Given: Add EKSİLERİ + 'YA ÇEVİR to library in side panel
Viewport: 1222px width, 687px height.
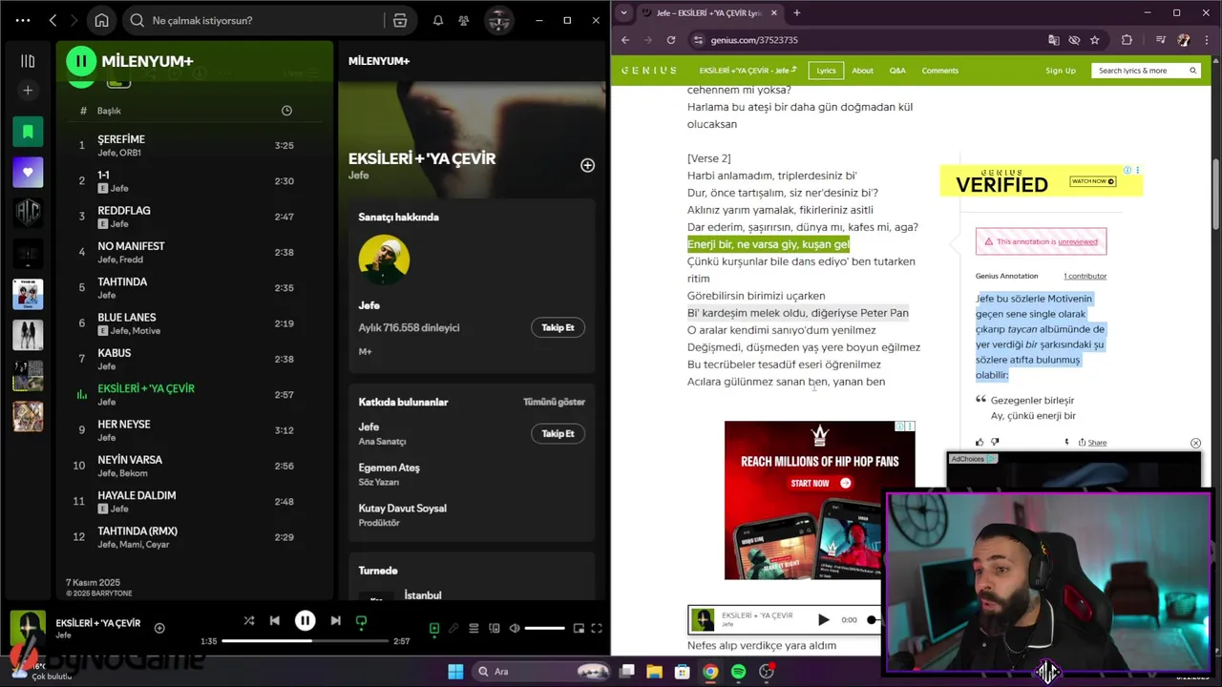Looking at the screenshot, I should point(588,165).
